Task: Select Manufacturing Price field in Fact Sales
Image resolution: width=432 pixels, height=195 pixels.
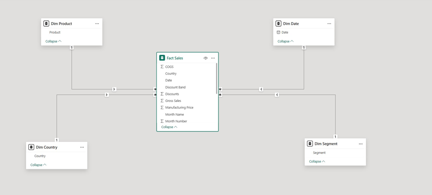Action: pos(179,108)
